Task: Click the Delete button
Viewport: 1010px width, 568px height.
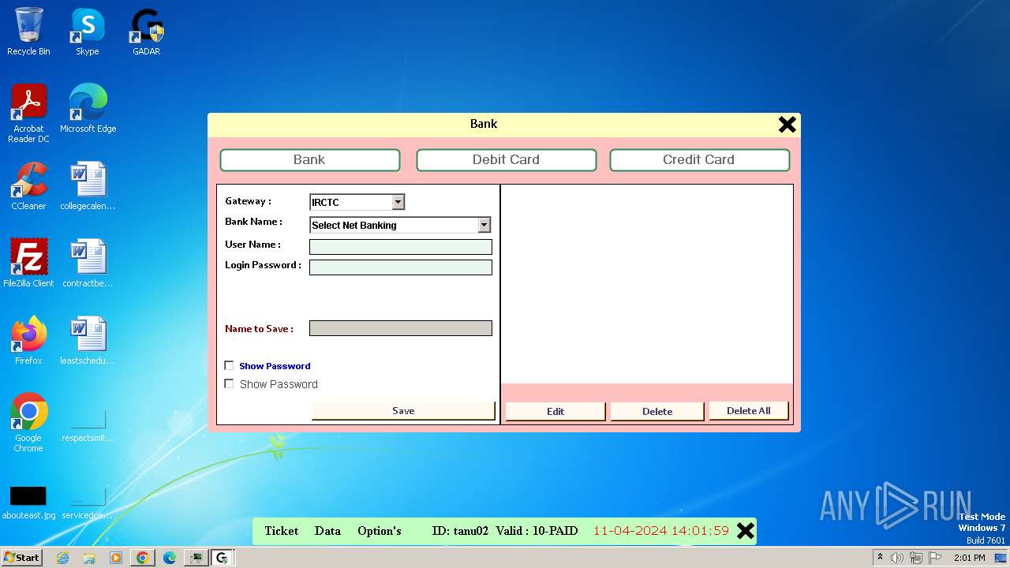Action: [x=657, y=411]
